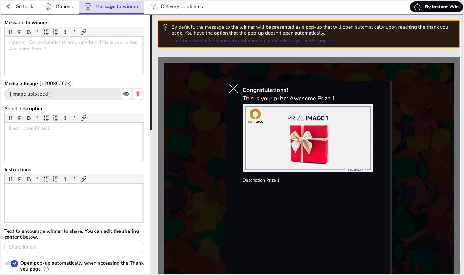Preview uploaded image with eye icon
Viewport: 464px width, 275px height.
[126, 94]
